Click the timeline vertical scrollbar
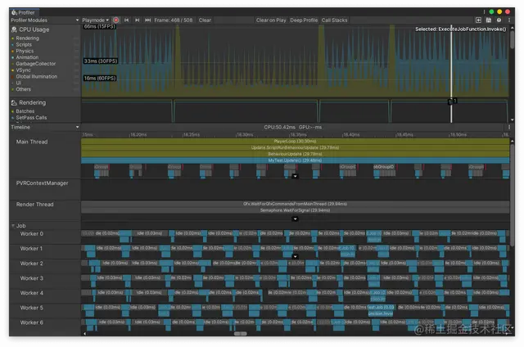Screen dimensions: 524x347 (512, 194)
